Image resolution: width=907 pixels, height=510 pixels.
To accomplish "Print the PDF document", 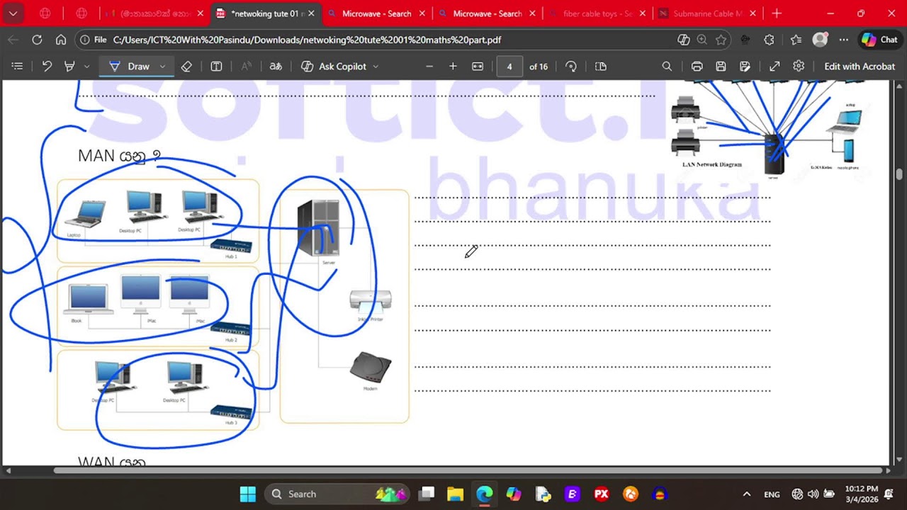I will (697, 66).
